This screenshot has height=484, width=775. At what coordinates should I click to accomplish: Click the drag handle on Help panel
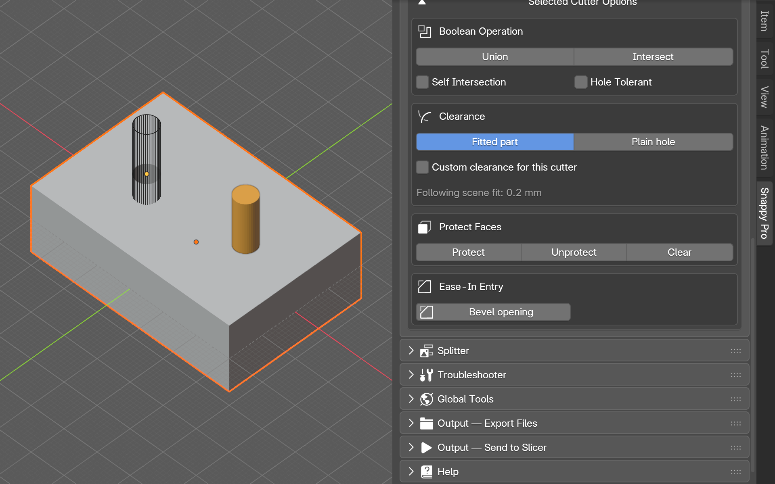point(735,472)
